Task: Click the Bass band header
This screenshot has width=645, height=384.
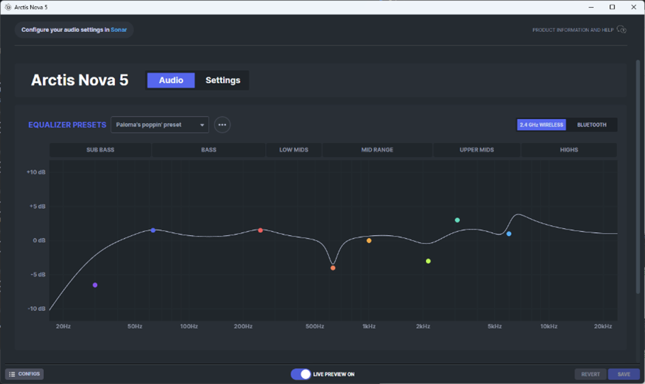Action: tap(208, 149)
